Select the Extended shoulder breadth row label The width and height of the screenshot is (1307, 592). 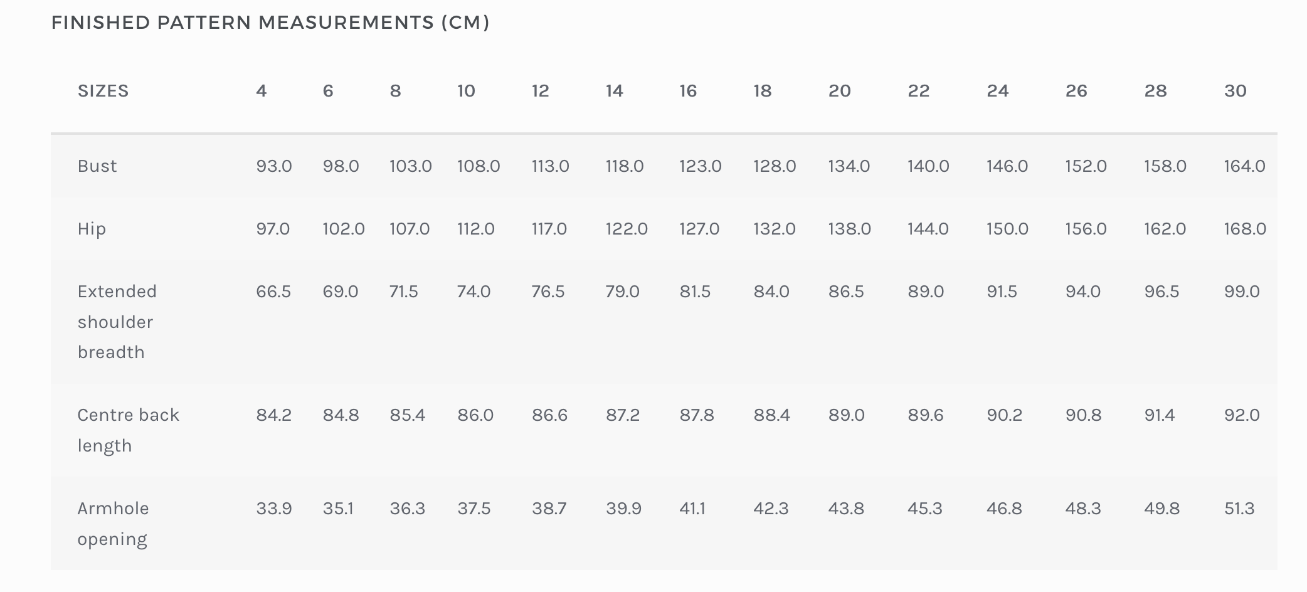[x=117, y=322]
